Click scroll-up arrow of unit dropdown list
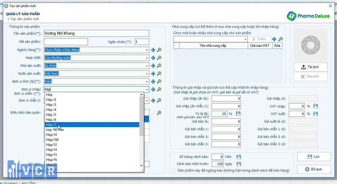Image resolution: width=337 pixels, height=184 pixels. click(141, 94)
